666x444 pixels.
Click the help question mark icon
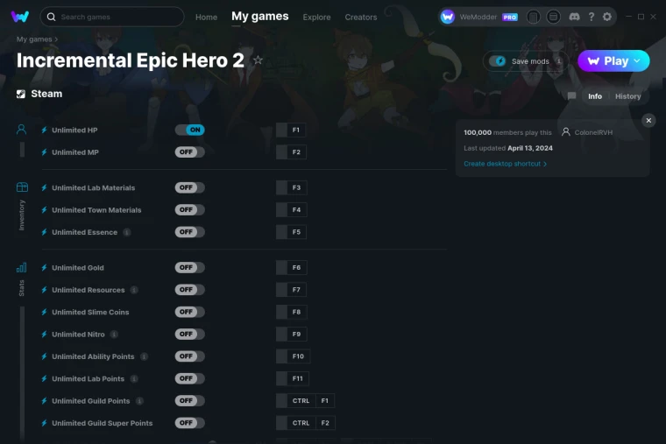[x=592, y=17]
